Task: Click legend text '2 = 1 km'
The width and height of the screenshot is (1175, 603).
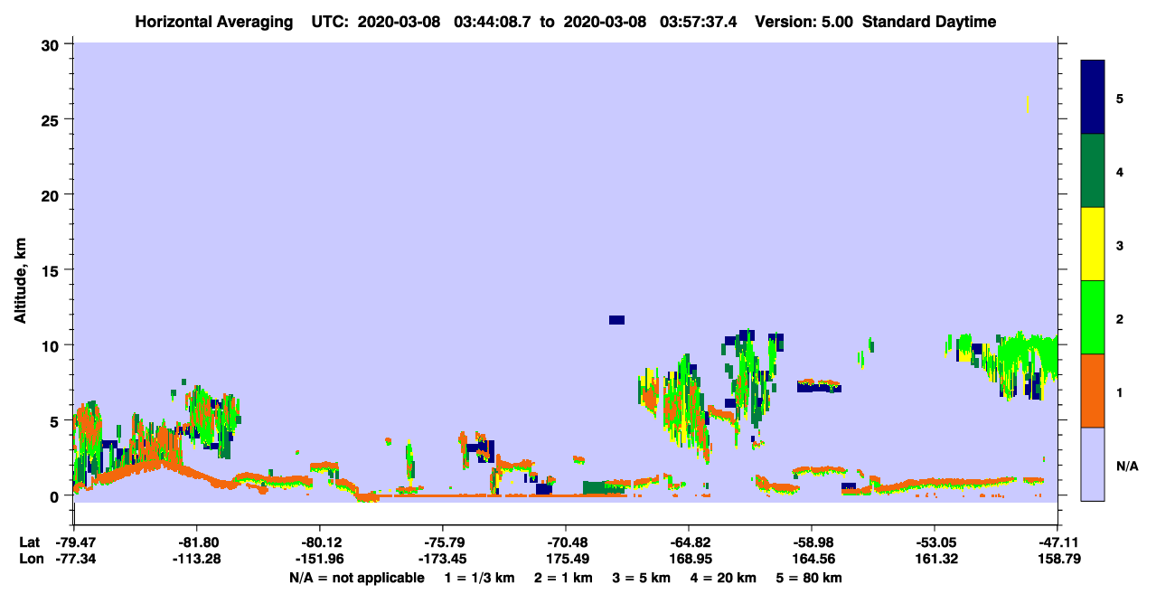Action: click(563, 578)
